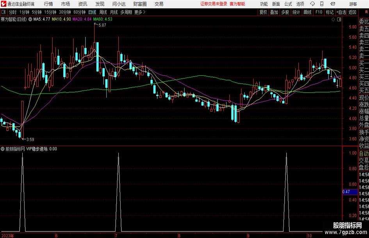Open the 发现 menu
The height and width of the screenshot is (238, 369).
pyautogui.click(x=100, y=4)
